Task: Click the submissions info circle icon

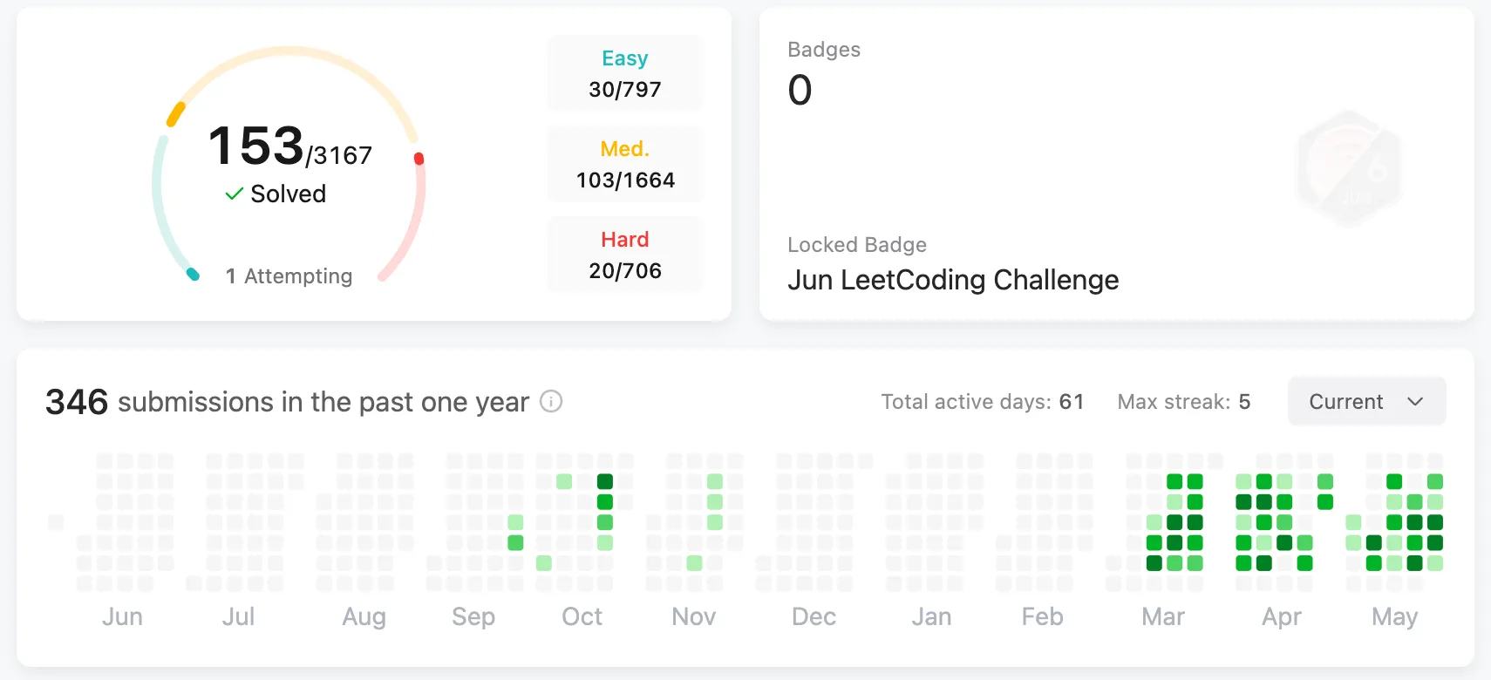Action: point(551,401)
